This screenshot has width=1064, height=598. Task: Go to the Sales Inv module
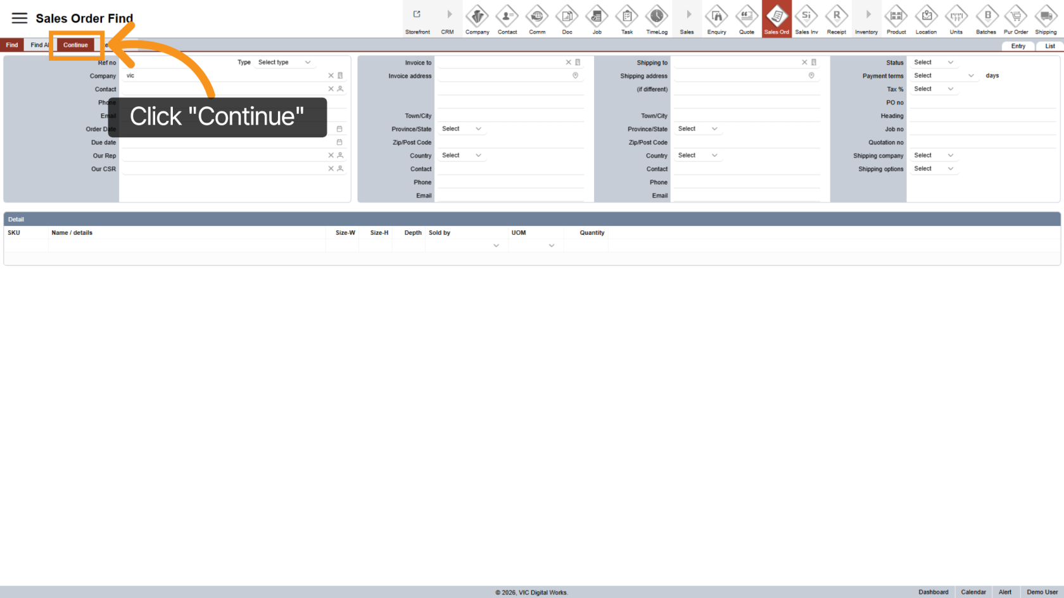[806, 20]
